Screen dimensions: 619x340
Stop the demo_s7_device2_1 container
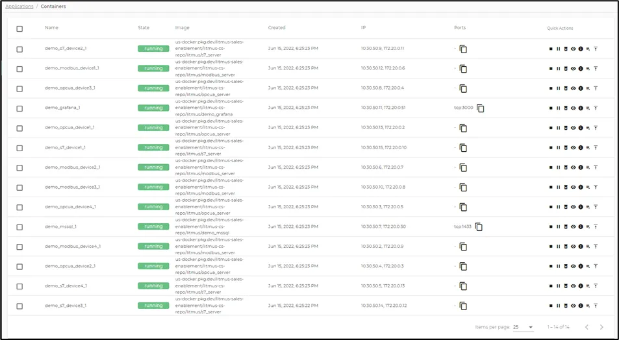click(x=551, y=49)
